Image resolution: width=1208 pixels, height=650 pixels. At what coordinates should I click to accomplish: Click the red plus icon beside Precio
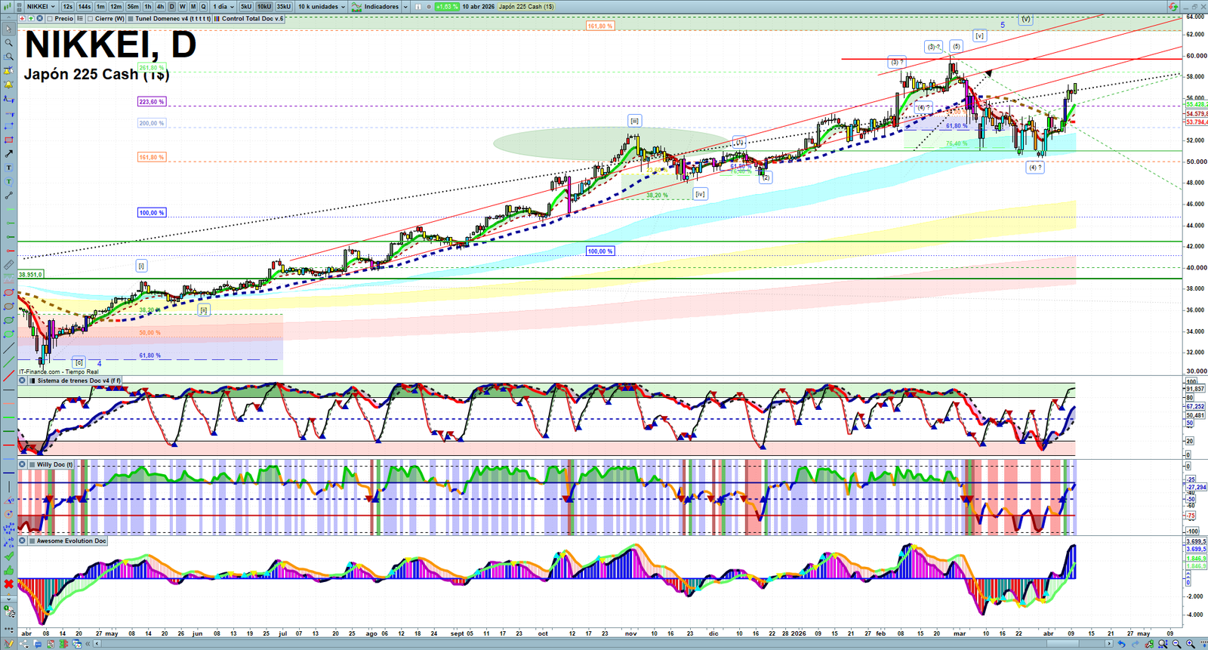click(22, 19)
